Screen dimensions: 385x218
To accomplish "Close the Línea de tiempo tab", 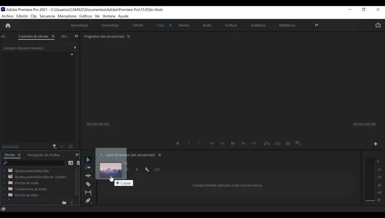I will (101, 155).
